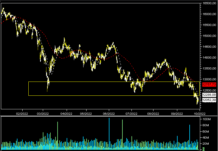Select the 09/2022 date label
218x151 pixels.
point(177,114)
